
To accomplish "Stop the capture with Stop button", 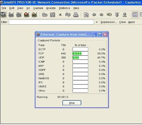I will [x=72, y=103].
